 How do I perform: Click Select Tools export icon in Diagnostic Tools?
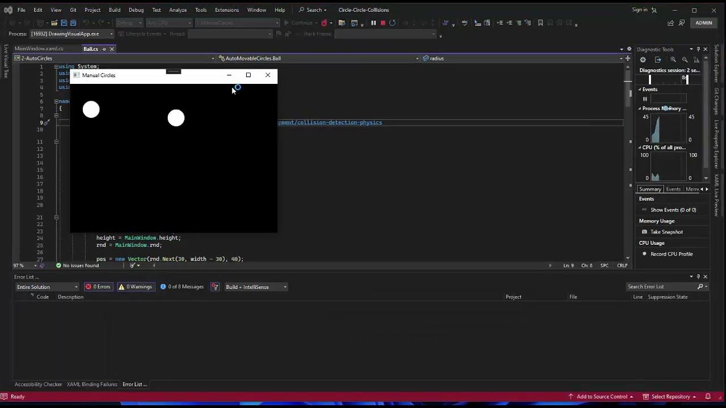[658, 59]
